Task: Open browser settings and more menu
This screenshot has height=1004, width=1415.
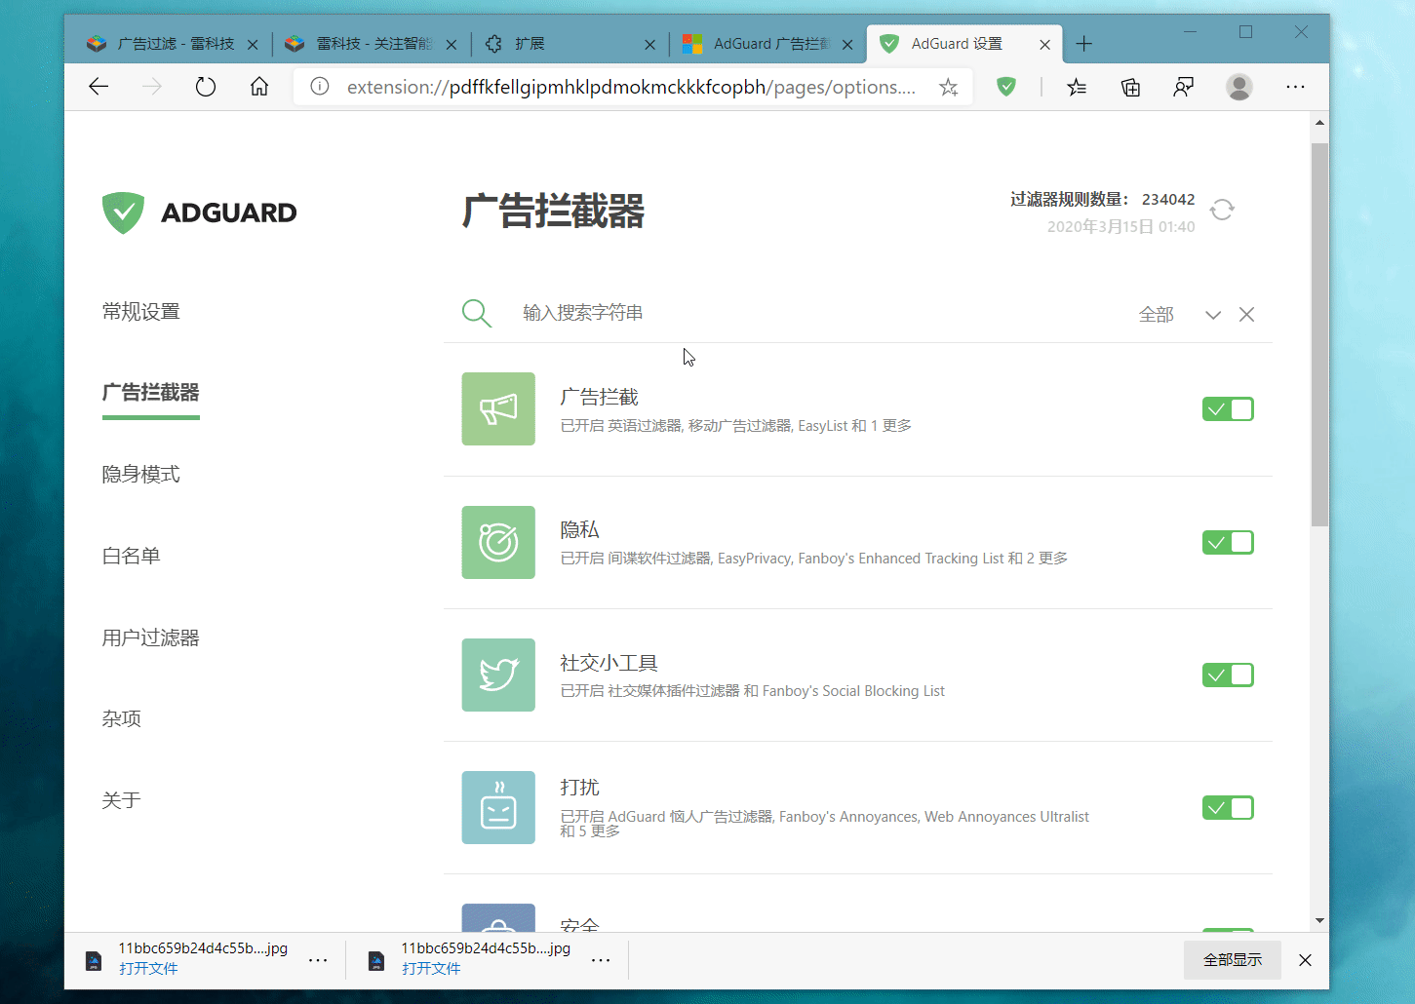Action: click(x=1295, y=87)
